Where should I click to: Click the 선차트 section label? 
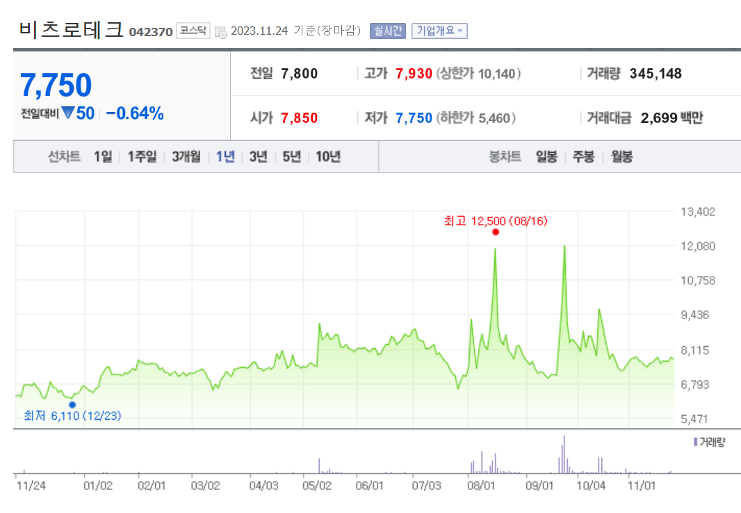tap(64, 156)
